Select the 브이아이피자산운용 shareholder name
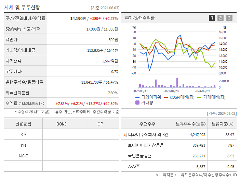The image size is (240, 180). (146, 145)
